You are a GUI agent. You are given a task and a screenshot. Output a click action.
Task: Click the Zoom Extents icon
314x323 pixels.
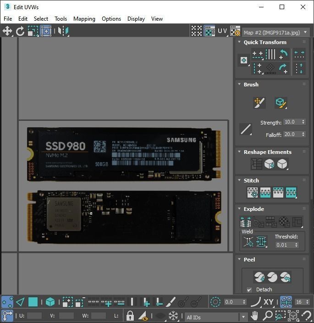[x=293, y=316]
